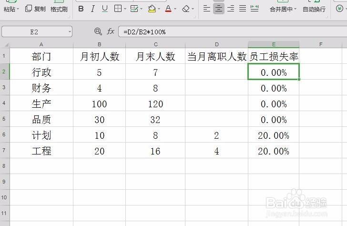The width and height of the screenshot is (347, 226).
Task: Toggle underline formatting
Action: coord(105,9)
